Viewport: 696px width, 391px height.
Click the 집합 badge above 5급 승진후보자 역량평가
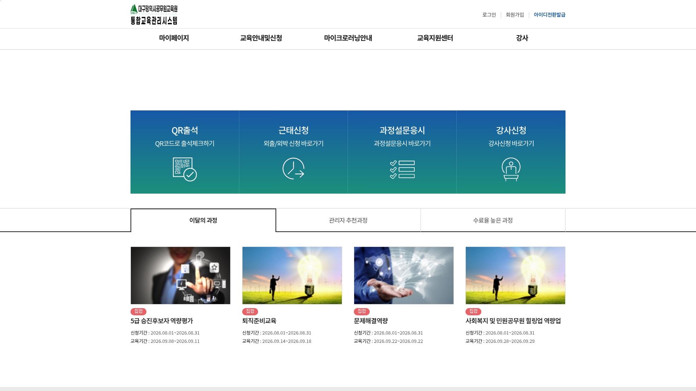(x=138, y=311)
